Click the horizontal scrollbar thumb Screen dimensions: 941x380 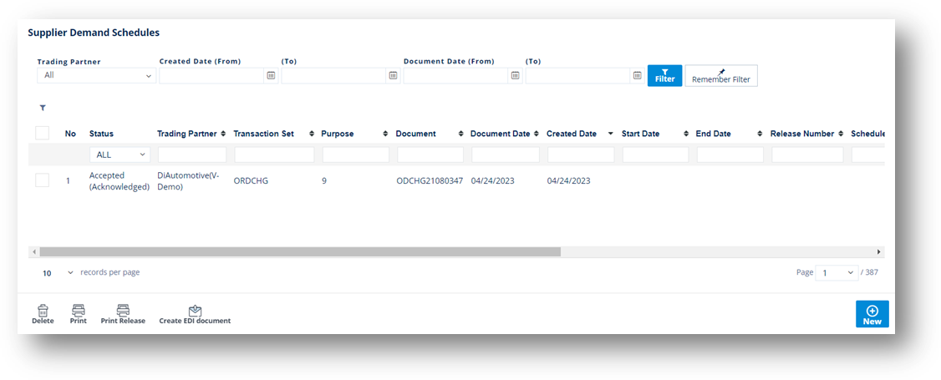300,251
